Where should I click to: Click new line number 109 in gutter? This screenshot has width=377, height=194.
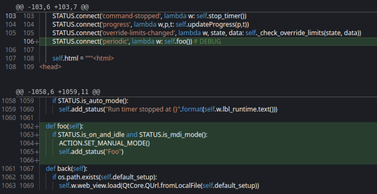coord(29,67)
